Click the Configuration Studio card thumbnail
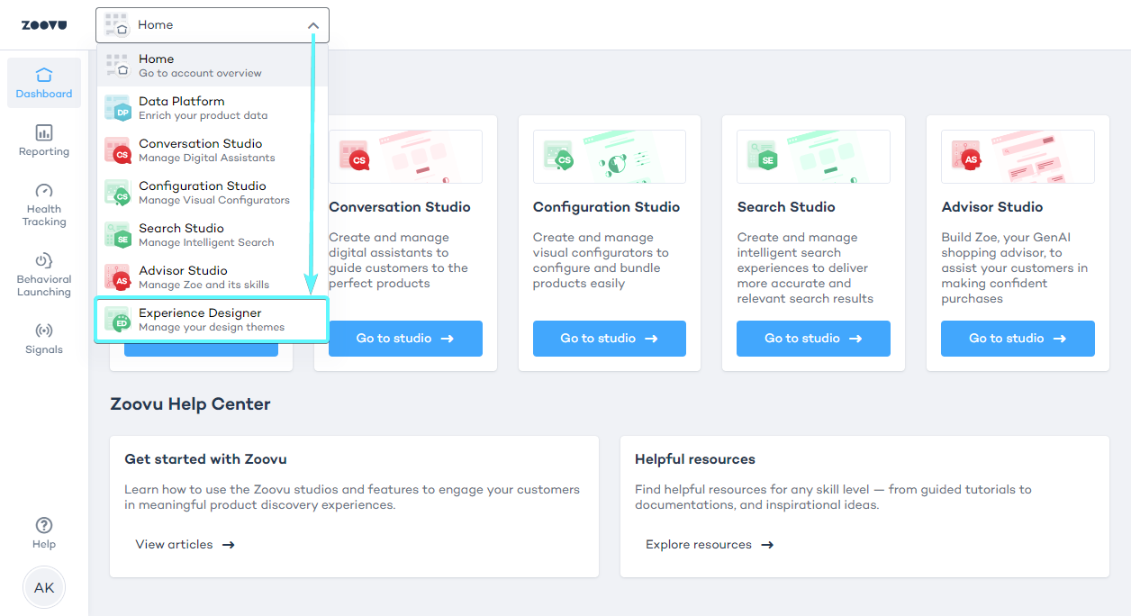1131x616 pixels. [x=610, y=157]
